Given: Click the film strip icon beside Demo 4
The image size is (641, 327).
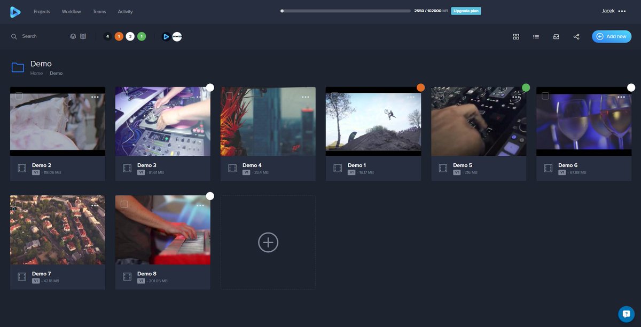Looking at the screenshot, I should coord(232,168).
